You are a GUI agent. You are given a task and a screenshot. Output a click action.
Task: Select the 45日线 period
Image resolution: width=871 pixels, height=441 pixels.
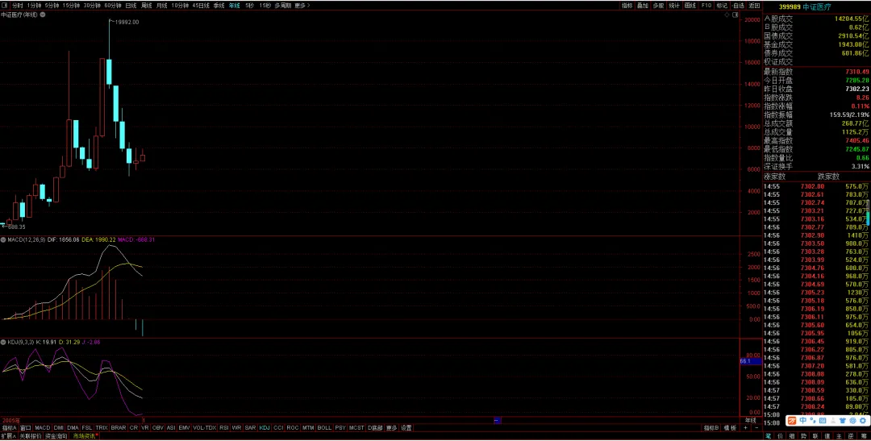[x=201, y=5]
